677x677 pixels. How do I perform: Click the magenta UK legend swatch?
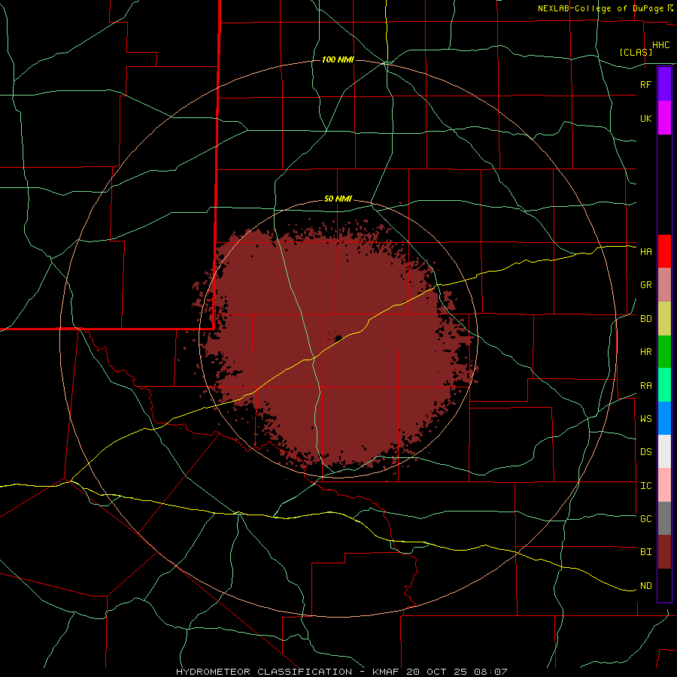(x=664, y=118)
